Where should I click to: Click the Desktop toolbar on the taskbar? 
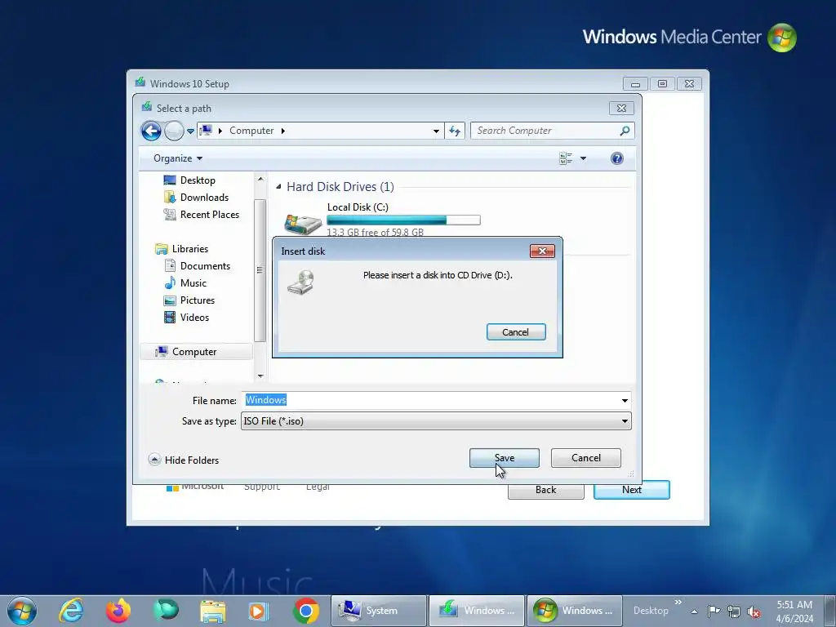[651, 611]
